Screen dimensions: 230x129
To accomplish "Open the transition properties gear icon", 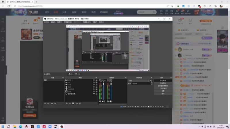I will [151, 81].
